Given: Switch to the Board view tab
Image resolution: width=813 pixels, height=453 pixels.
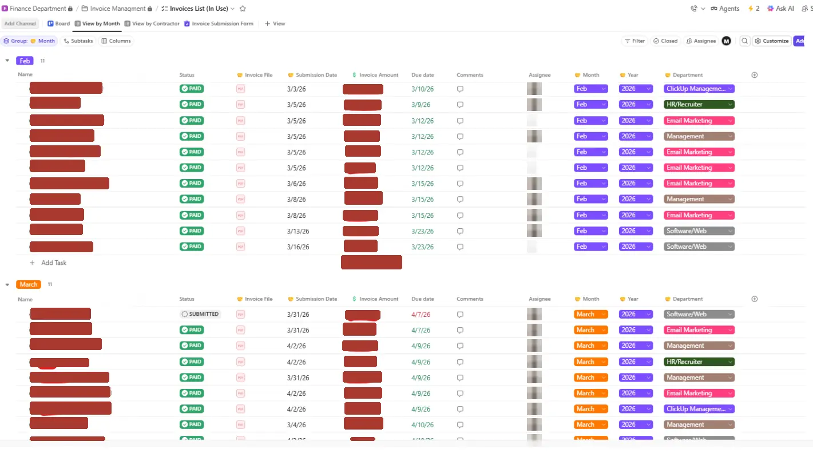Looking at the screenshot, I should [x=58, y=23].
